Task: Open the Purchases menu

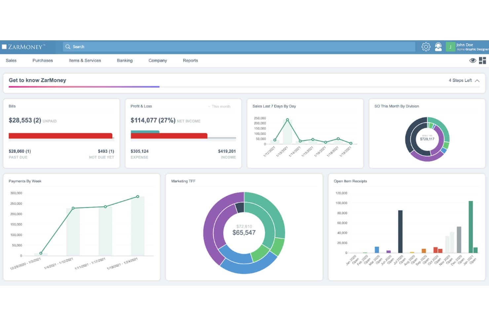Action: point(43,60)
